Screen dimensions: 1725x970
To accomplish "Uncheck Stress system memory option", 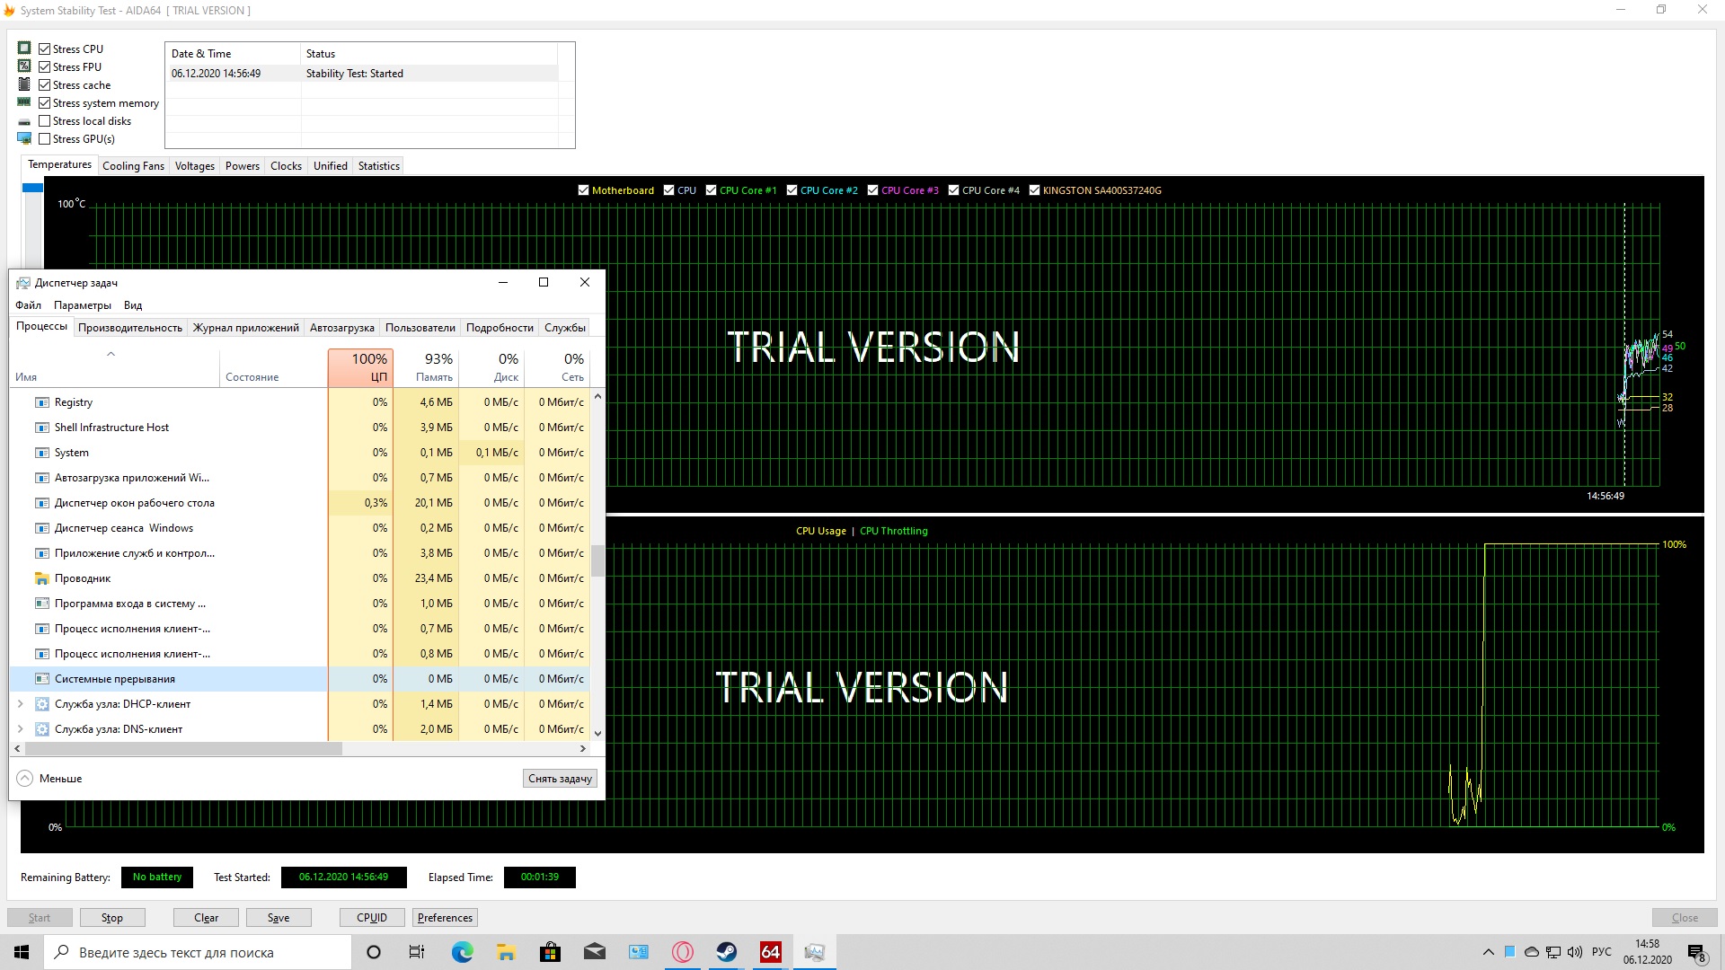I will 45,103.
